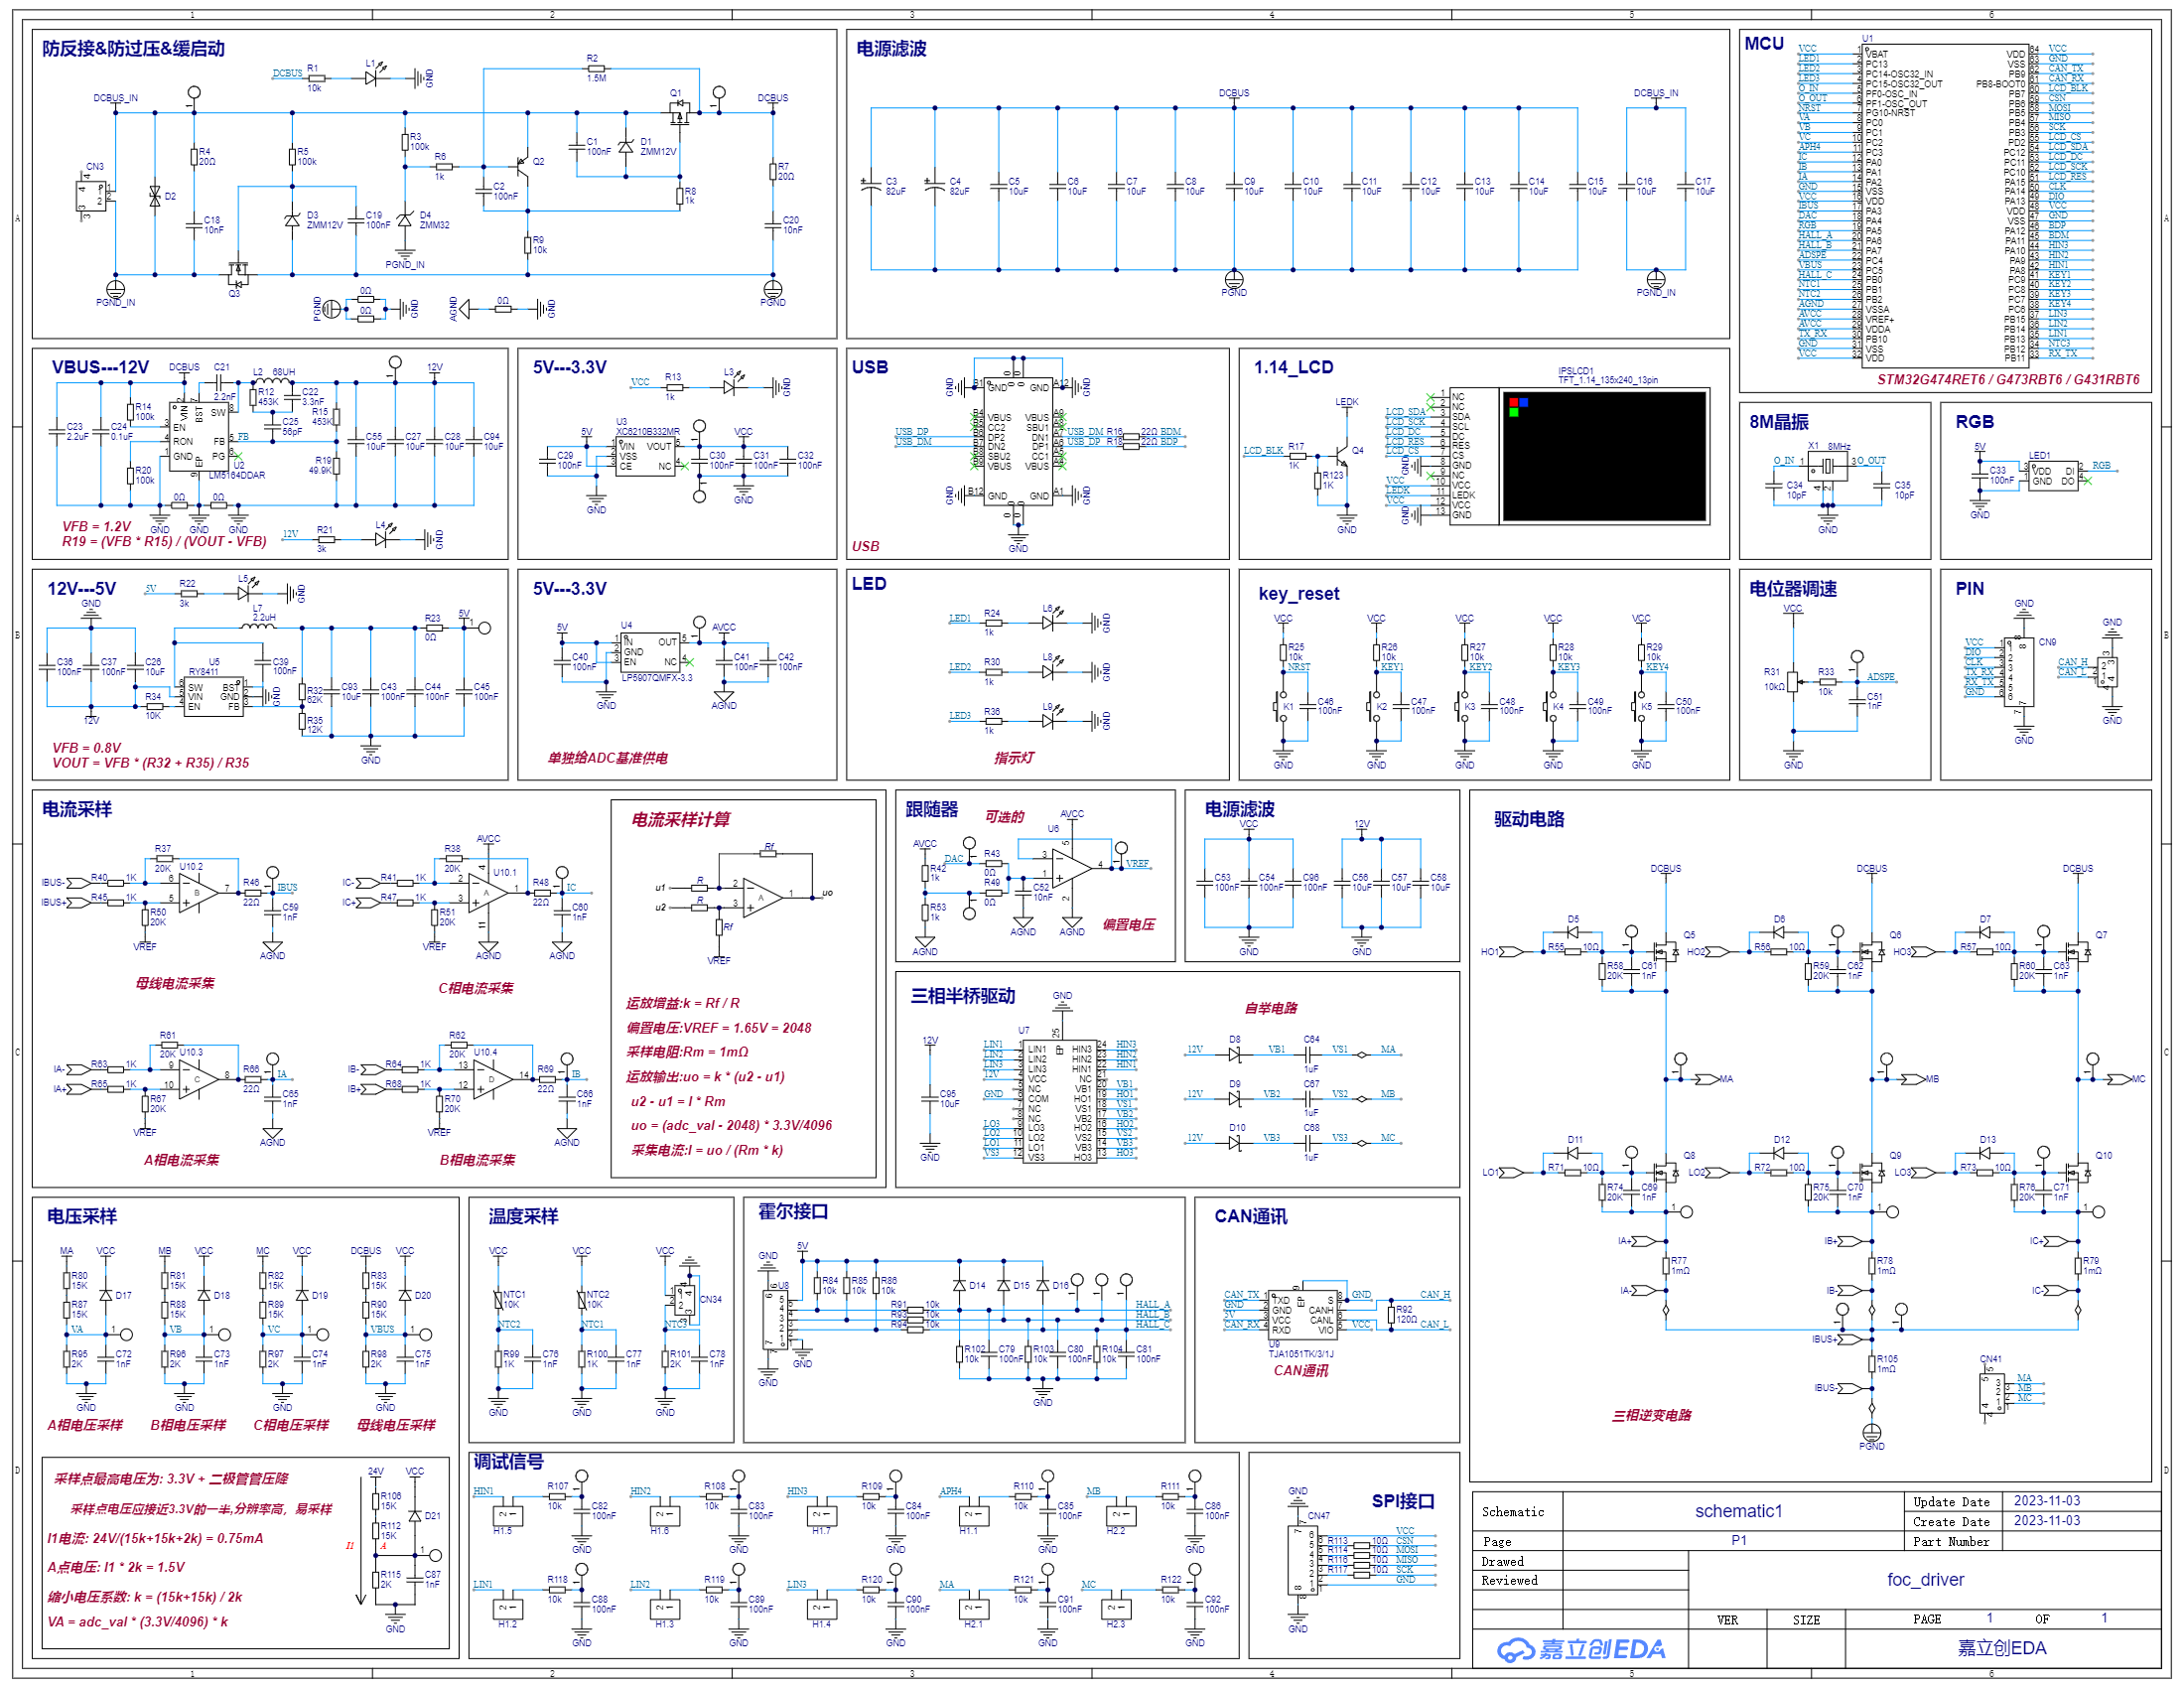2184x1688 pixels.
Task: Select the 1.14_LCD section heading
Action: click(1293, 367)
